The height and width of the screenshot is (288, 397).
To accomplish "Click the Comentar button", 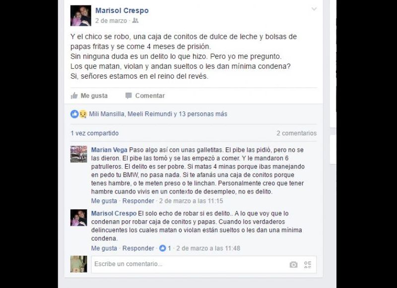I will (145, 96).
